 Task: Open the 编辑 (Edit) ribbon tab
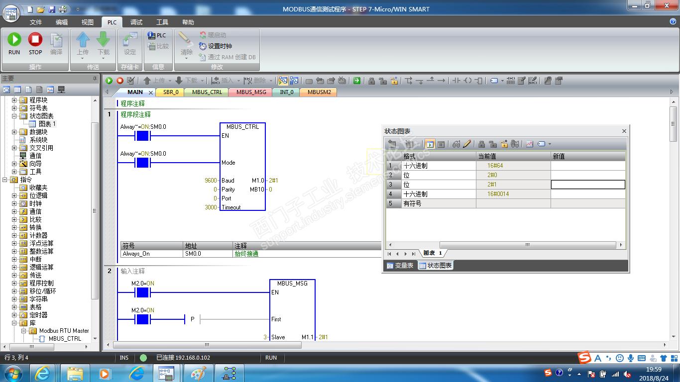62,22
